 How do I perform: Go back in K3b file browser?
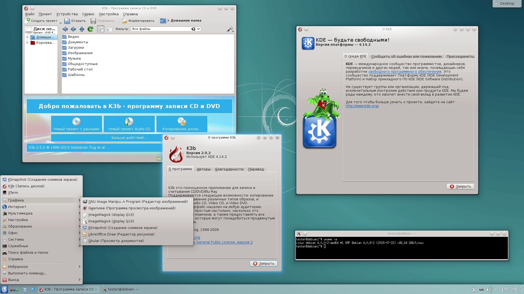(65, 29)
